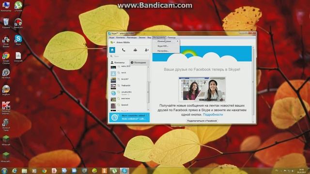Switch to the Контакты tab

coord(119,62)
